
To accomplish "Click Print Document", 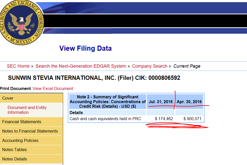I will [x=15, y=89].
